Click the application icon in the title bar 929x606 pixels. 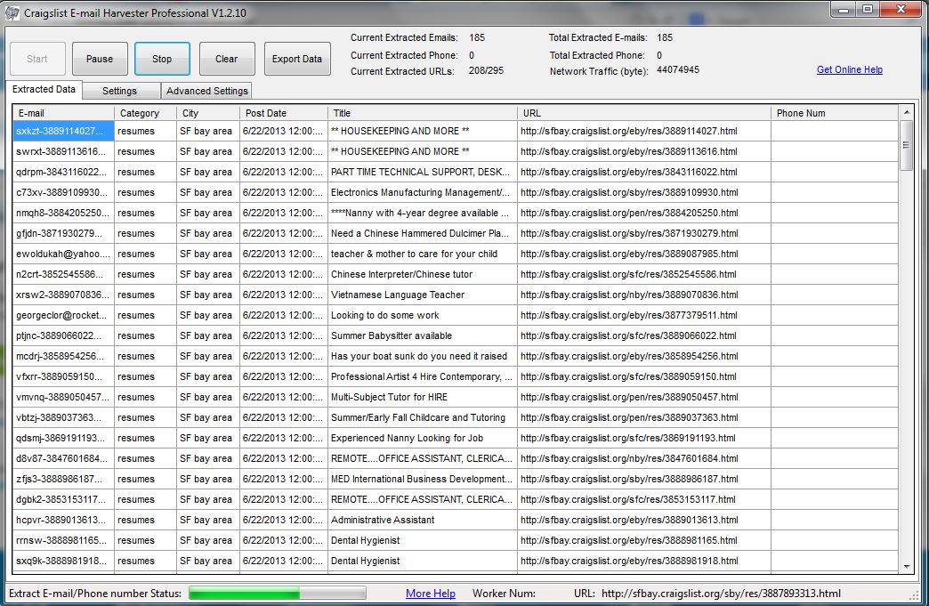(x=12, y=12)
